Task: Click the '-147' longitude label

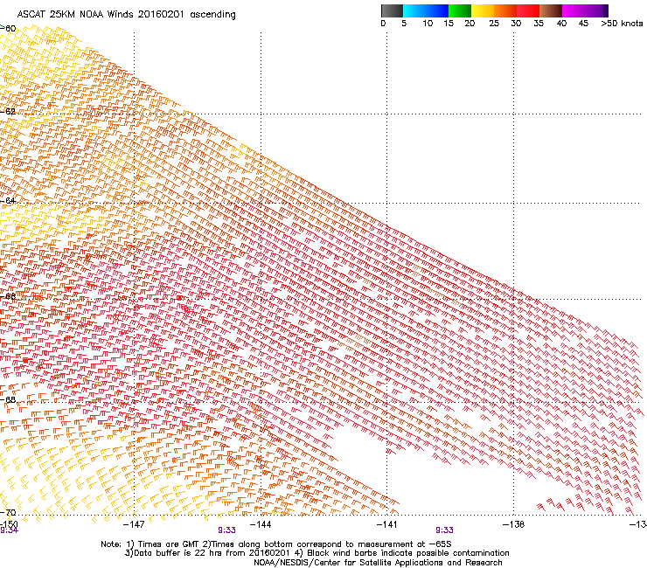Action: click(x=134, y=524)
